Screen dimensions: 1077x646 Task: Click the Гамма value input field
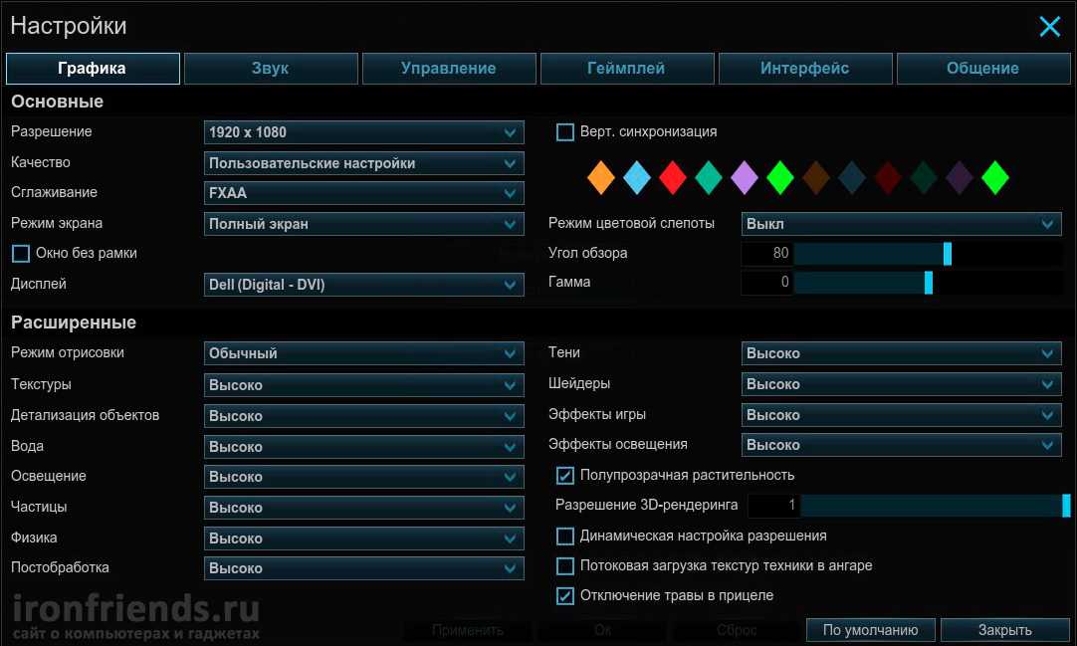pyautogui.click(x=767, y=283)
